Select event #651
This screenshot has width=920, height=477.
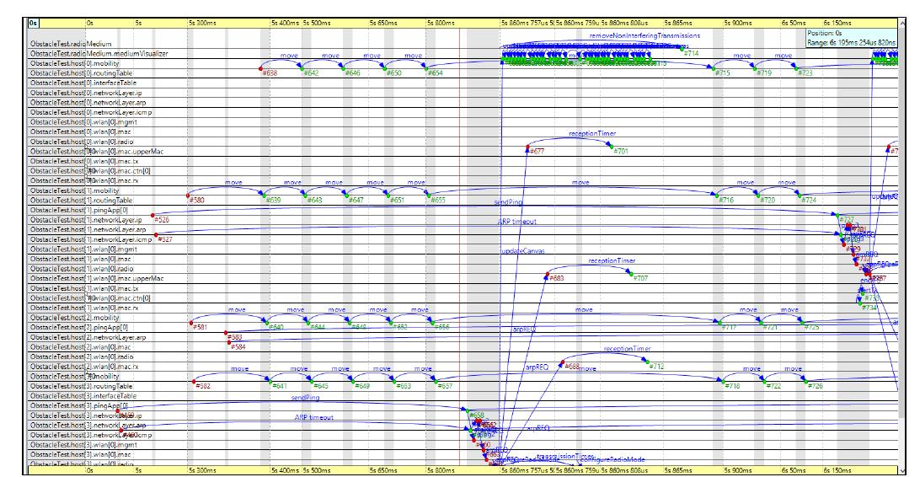tap(388, 196)
